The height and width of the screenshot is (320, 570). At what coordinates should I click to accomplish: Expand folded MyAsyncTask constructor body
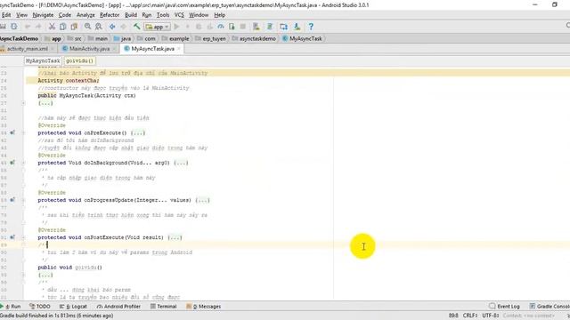click(45, 103)
